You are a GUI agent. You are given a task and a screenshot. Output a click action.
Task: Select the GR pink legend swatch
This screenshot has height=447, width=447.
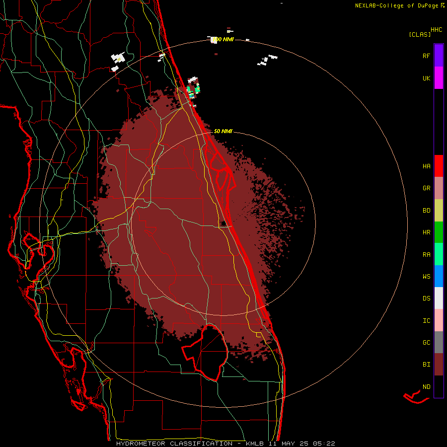(x=439, y=188)
